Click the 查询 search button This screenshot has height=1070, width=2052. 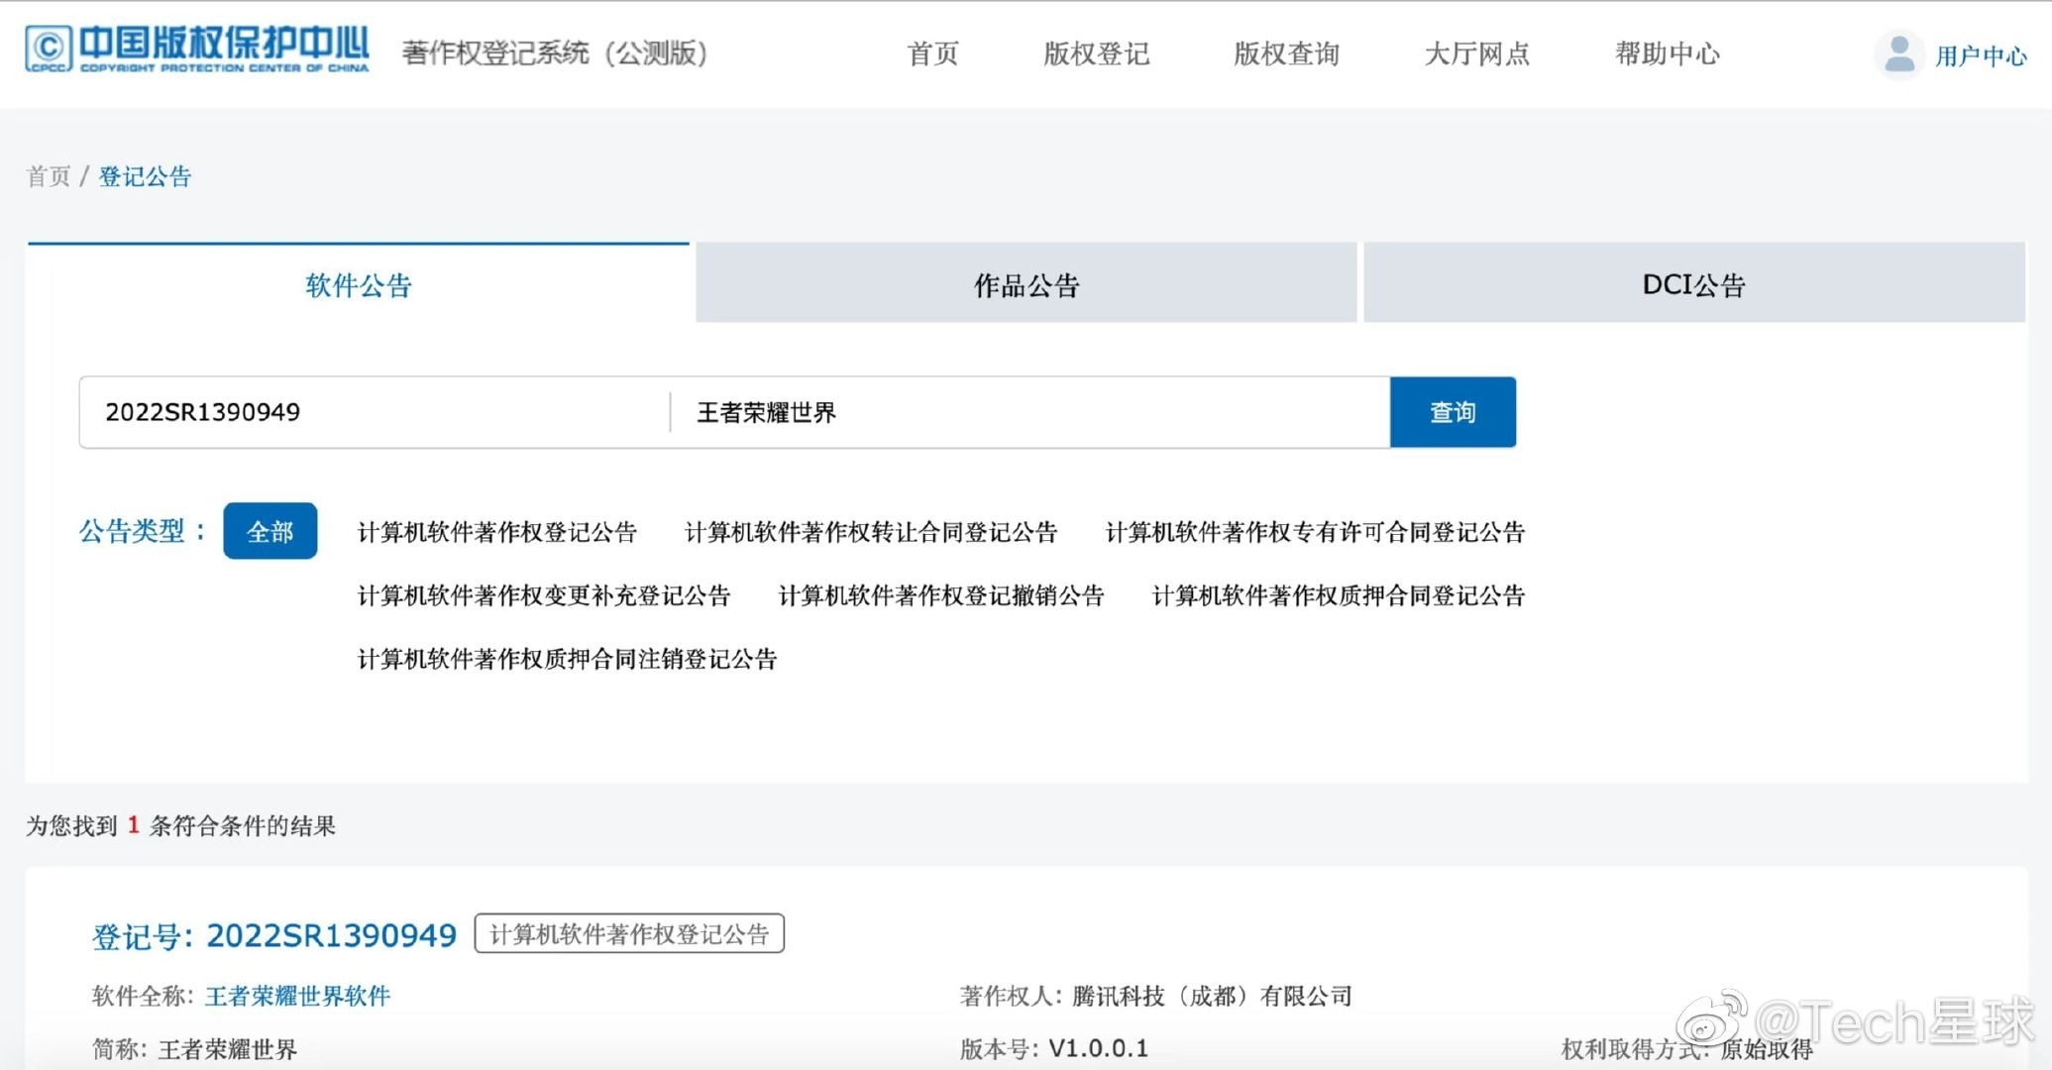tap(1453, 412)
